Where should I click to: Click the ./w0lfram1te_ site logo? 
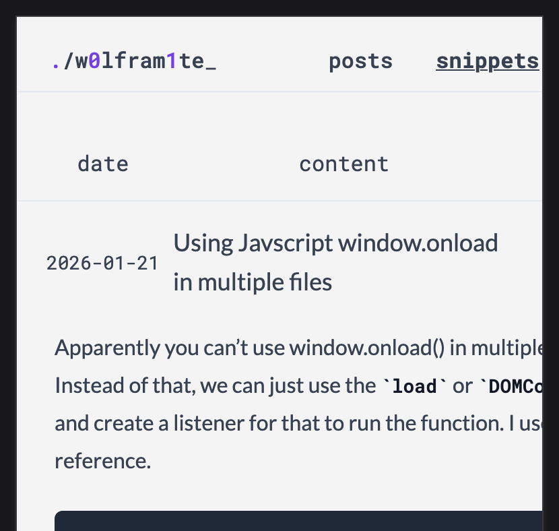(x=134, y=61)
